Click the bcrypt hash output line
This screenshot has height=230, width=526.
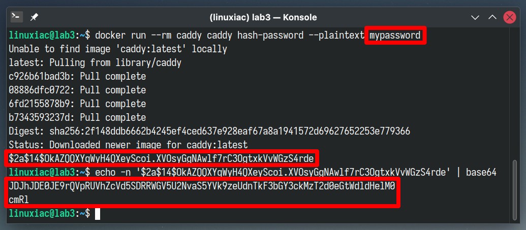(x=161, y=158)
